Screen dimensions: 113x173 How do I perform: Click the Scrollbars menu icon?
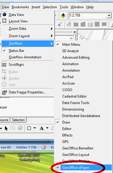pos(4,65)
